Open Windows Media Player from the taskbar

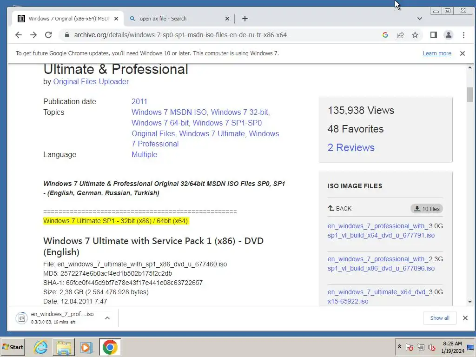(86, 347)
